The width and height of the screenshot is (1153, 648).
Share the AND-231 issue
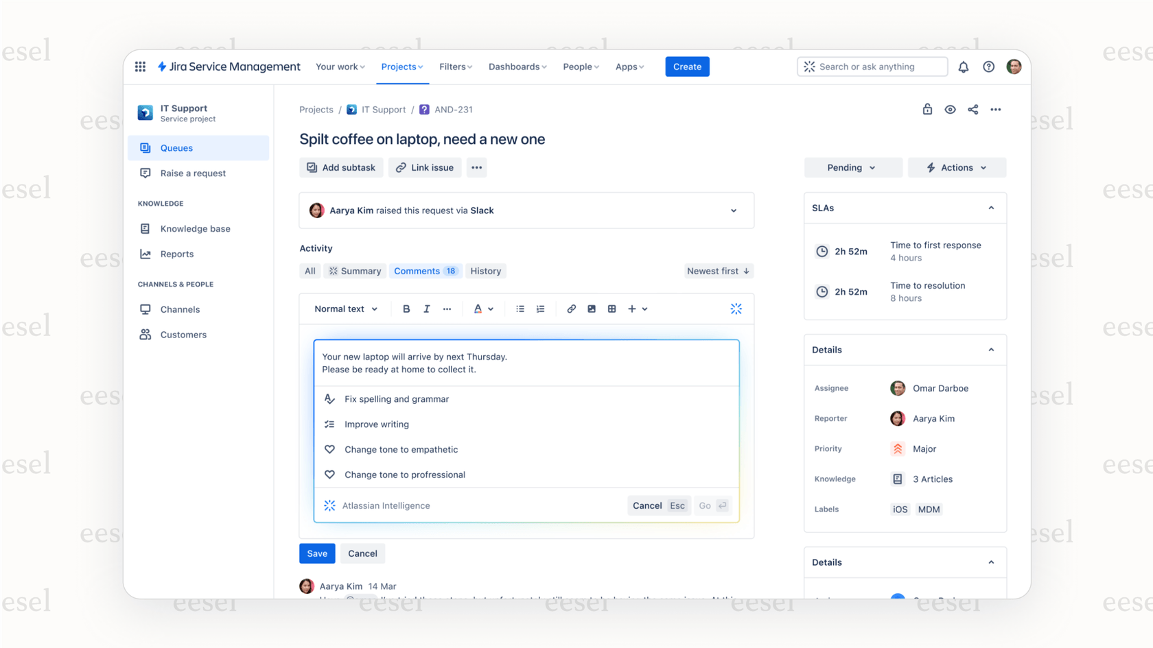tap(973, 109)
